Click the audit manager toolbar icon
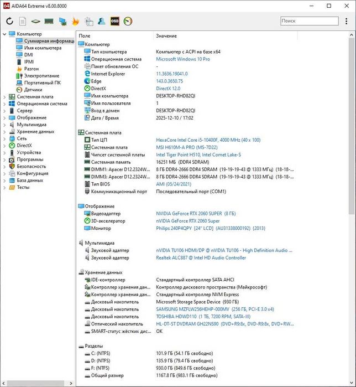 (x=88, y=22)
